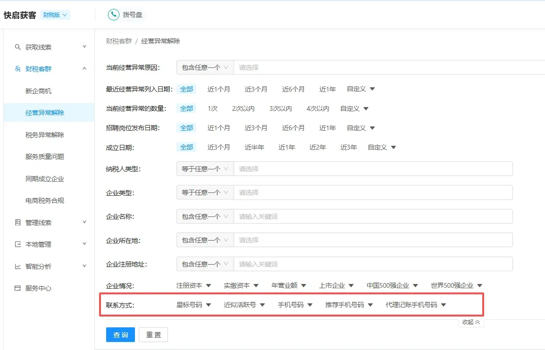
Task: Open the 中国500强企业 filter dropdown
Action: tap(392, 285)
